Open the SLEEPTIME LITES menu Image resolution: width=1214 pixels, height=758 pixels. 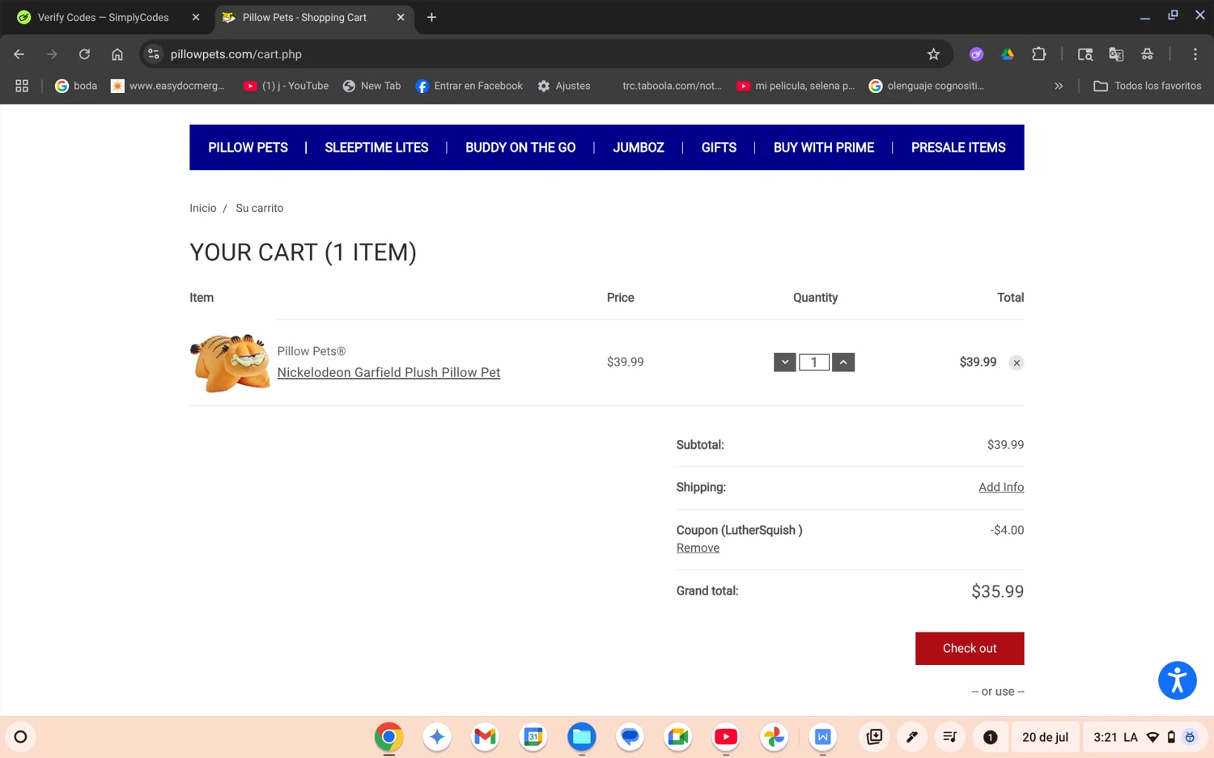376,148
